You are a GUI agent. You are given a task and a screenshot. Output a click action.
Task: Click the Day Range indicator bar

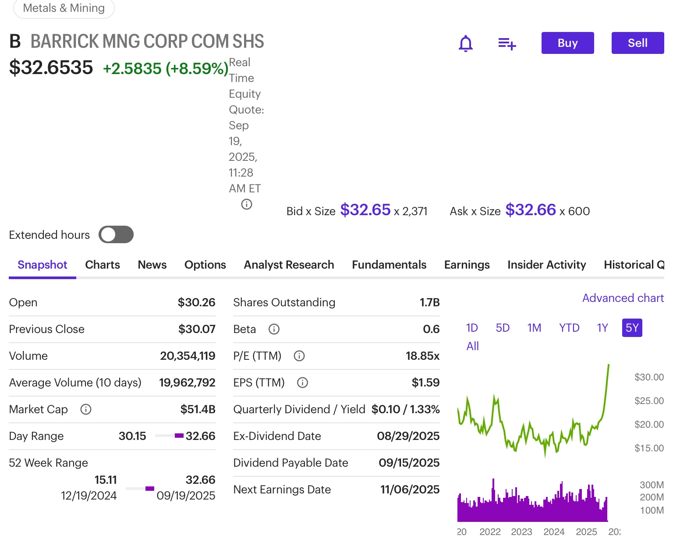[169, 436]
